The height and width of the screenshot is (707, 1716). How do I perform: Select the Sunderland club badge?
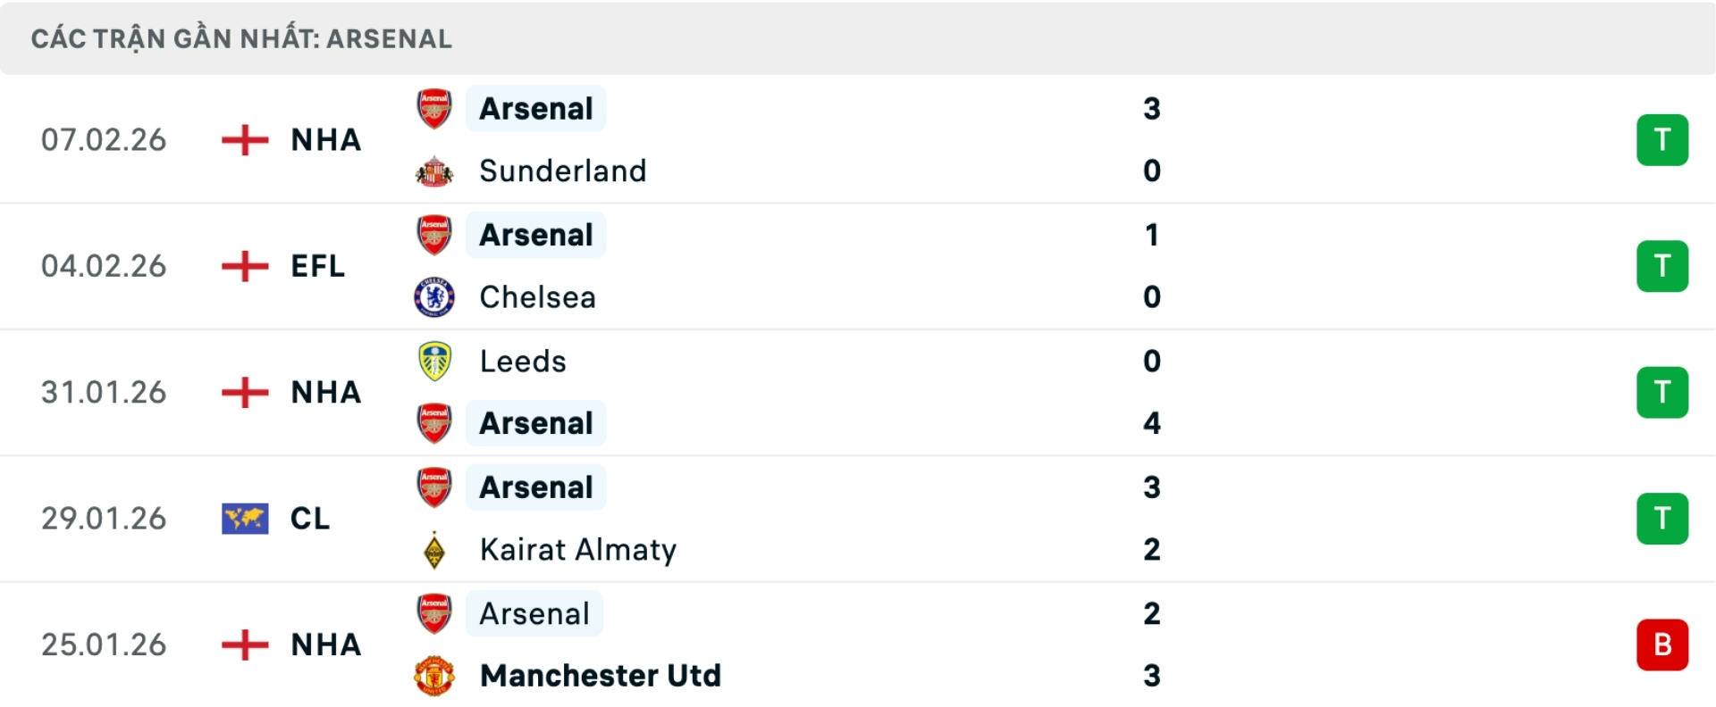click(x=434, y=171)
